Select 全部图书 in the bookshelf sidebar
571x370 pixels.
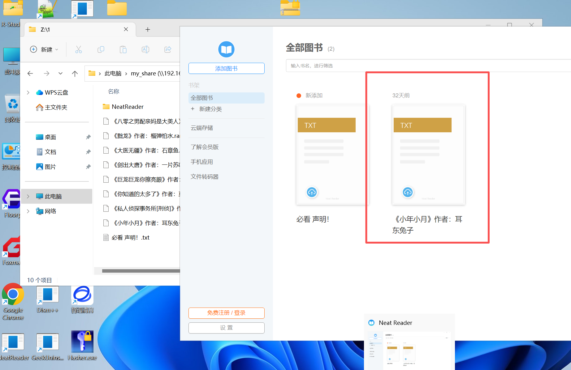pos(226,98)
